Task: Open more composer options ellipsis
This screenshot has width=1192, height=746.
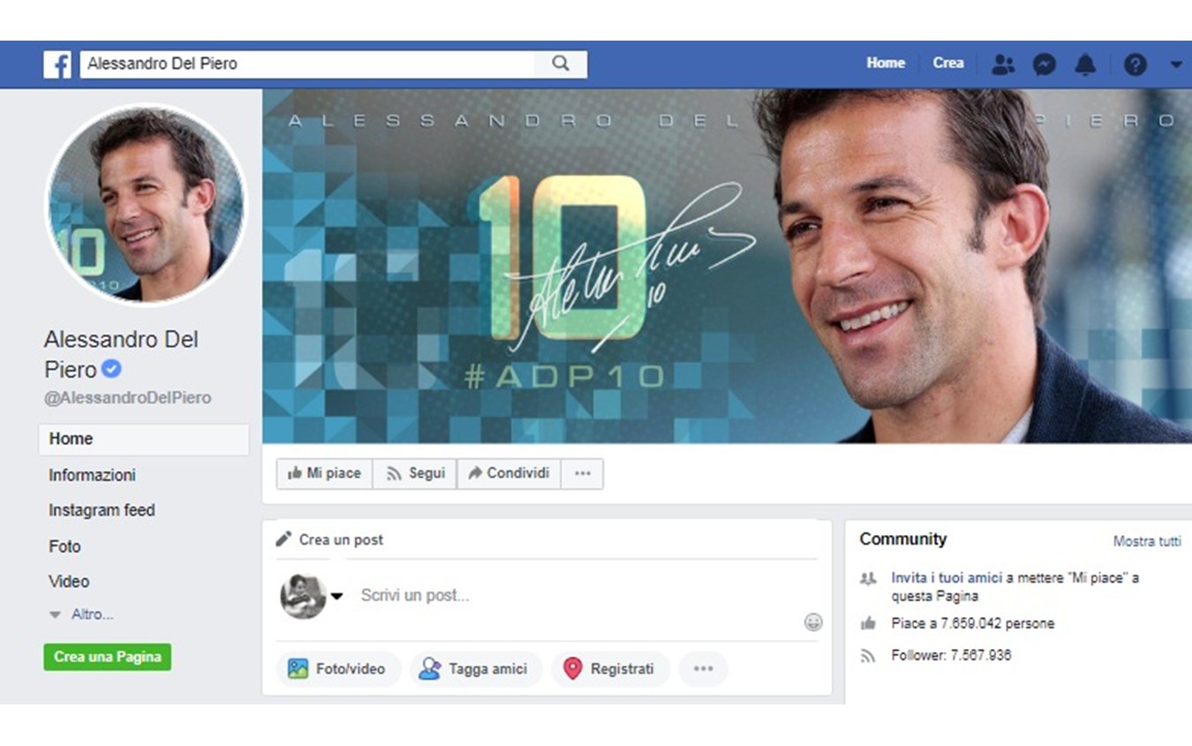Action: point(703,669)
